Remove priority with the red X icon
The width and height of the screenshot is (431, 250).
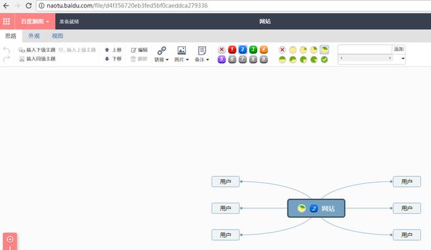(222, 50)
